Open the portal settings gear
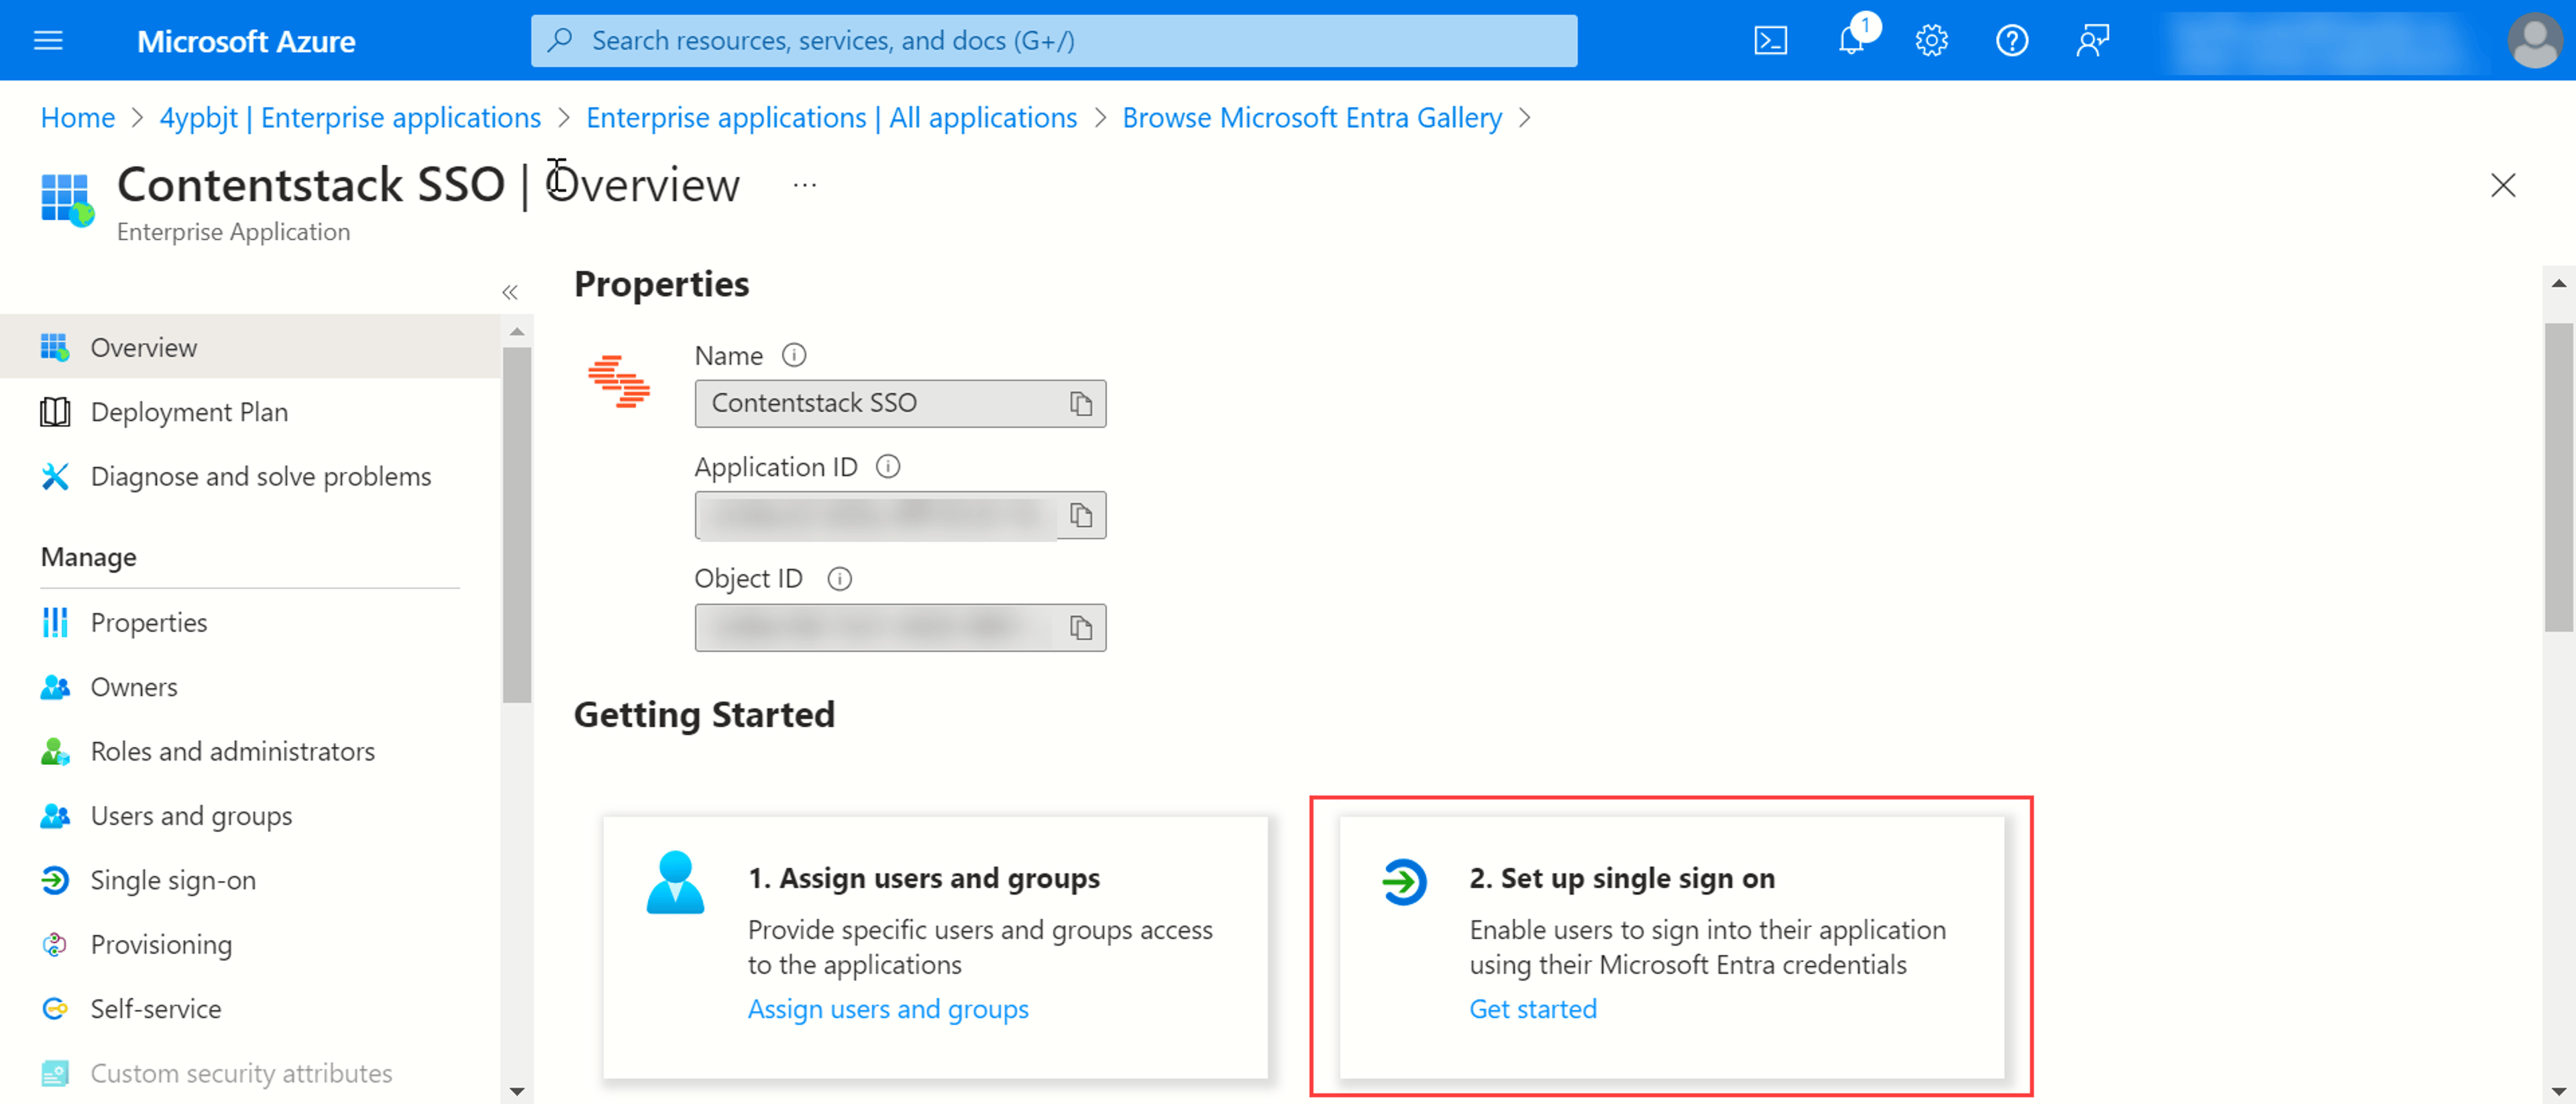The height and width of the screenshot is (1104, 2576). pos(1931,40)
